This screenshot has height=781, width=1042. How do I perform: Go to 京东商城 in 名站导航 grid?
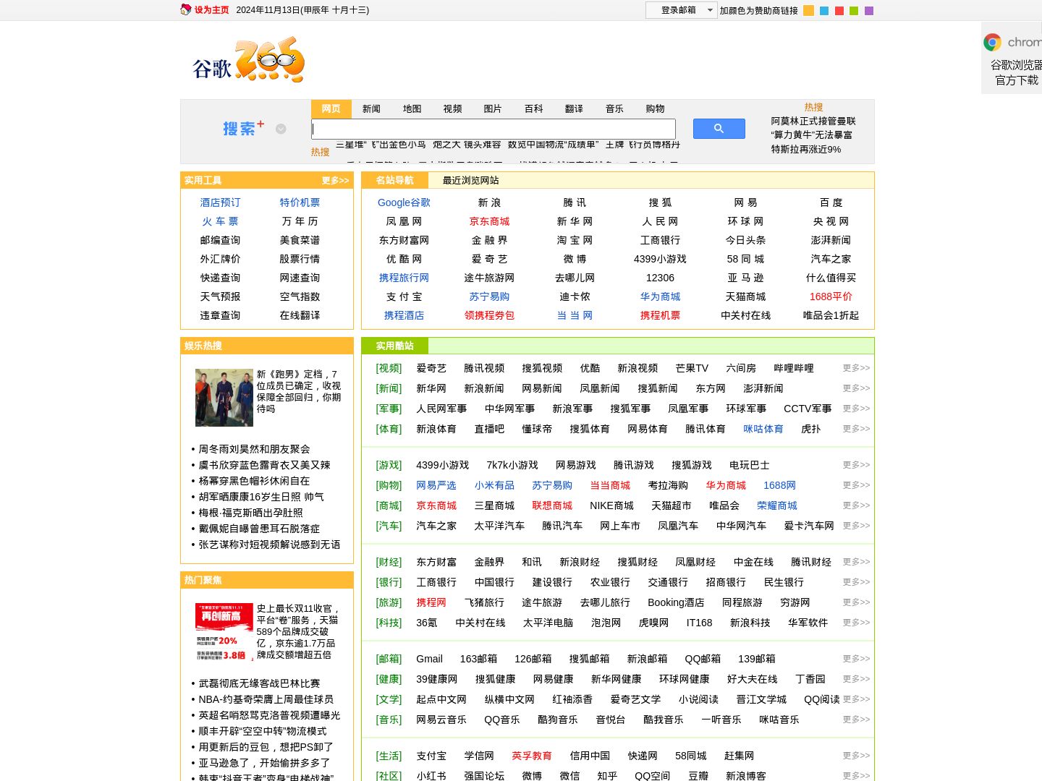pyautogui.click(x=489, y=221)
